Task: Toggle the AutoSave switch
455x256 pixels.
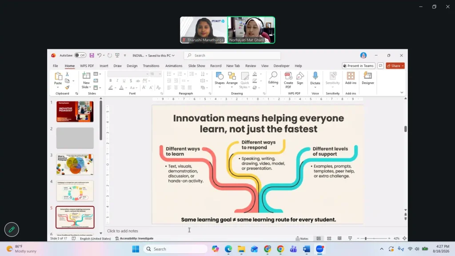Action: [80, 56]
